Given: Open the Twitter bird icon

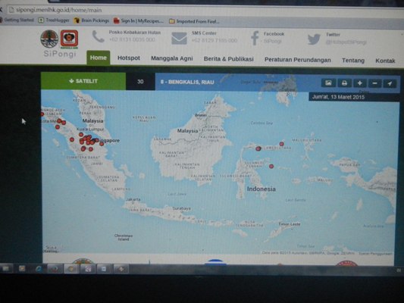Looking at the screenshot, I should click(x=314, y=39).
